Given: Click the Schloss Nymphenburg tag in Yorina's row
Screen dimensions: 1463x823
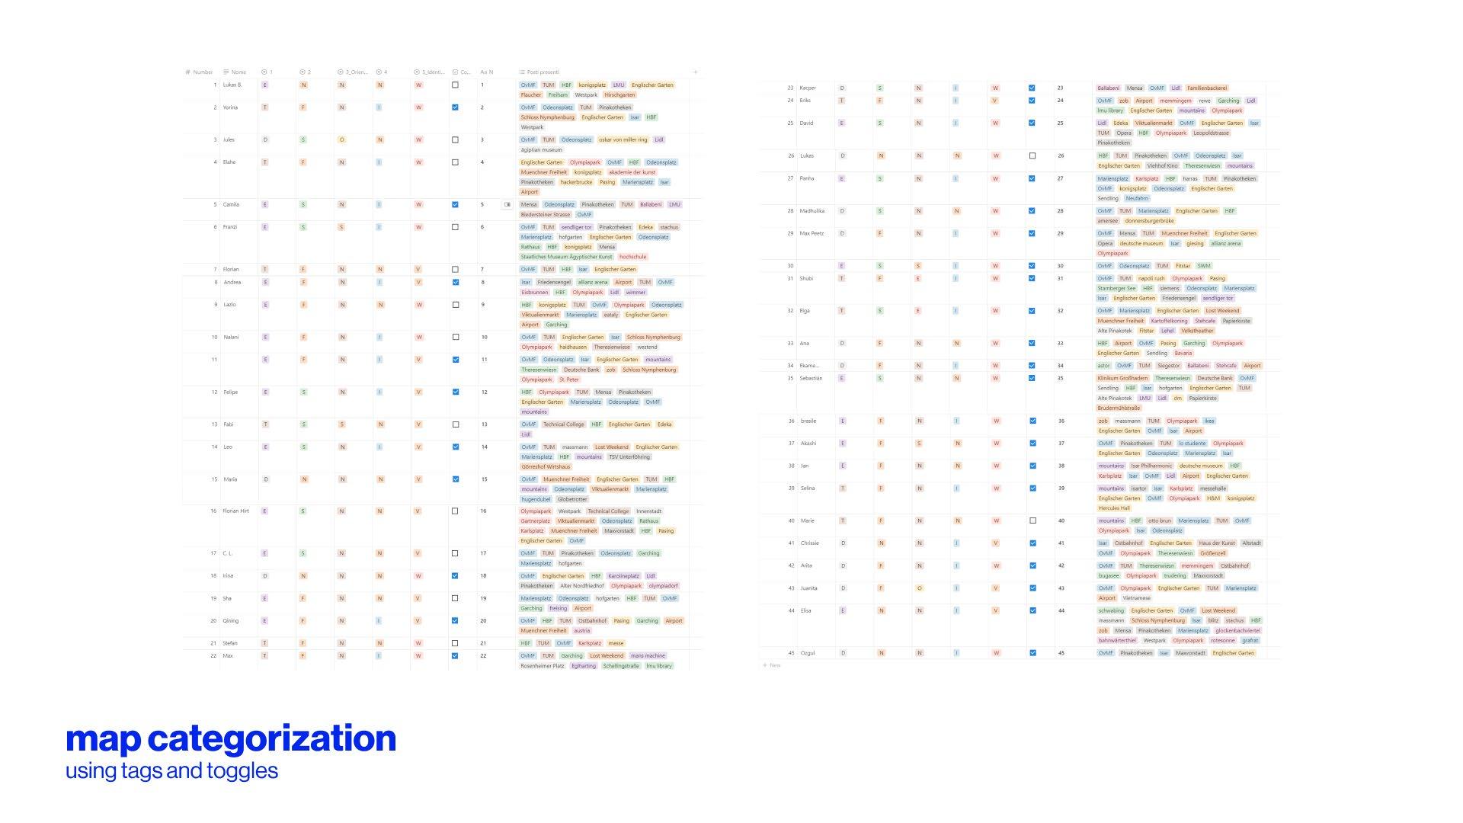Looking at the screenshot, I should (547, 117).
